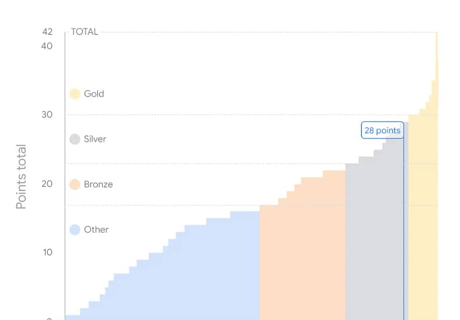Click the Bronze legend color dot
The image size is (460, 320).
75,184
